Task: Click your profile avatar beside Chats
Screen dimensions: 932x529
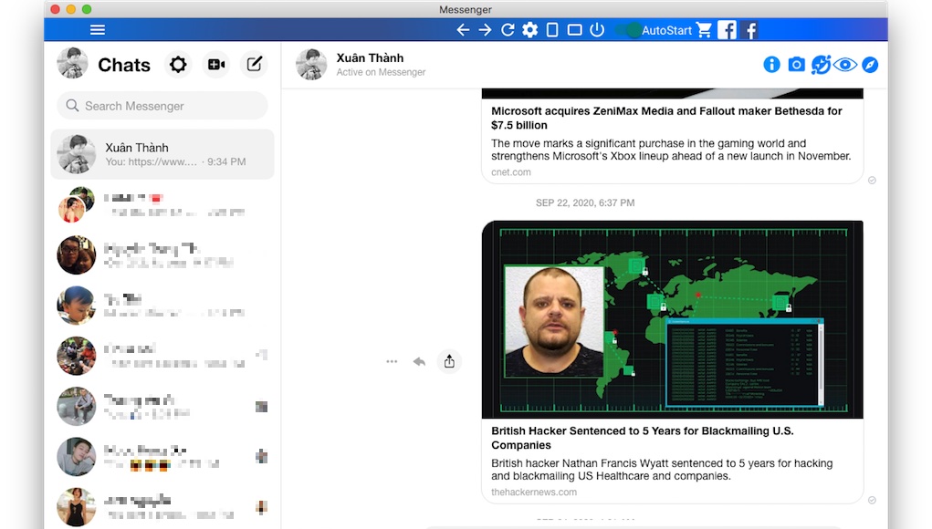Action: 72,64
